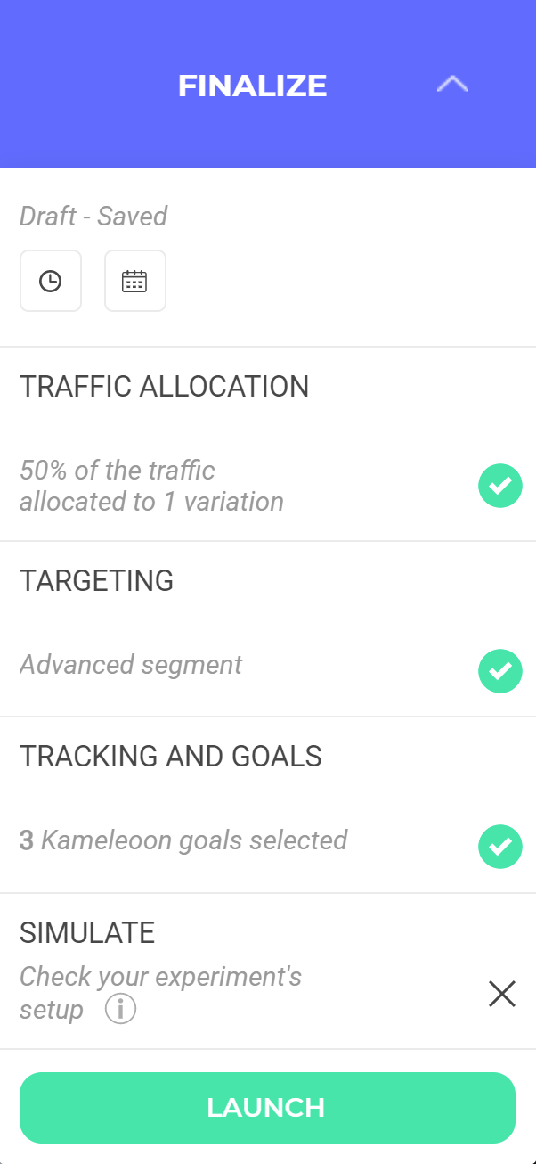Click the 3 Kameleoon goals selected text
The width and height of the screenshot is (536, 1164).
click(x=183, y=840)
